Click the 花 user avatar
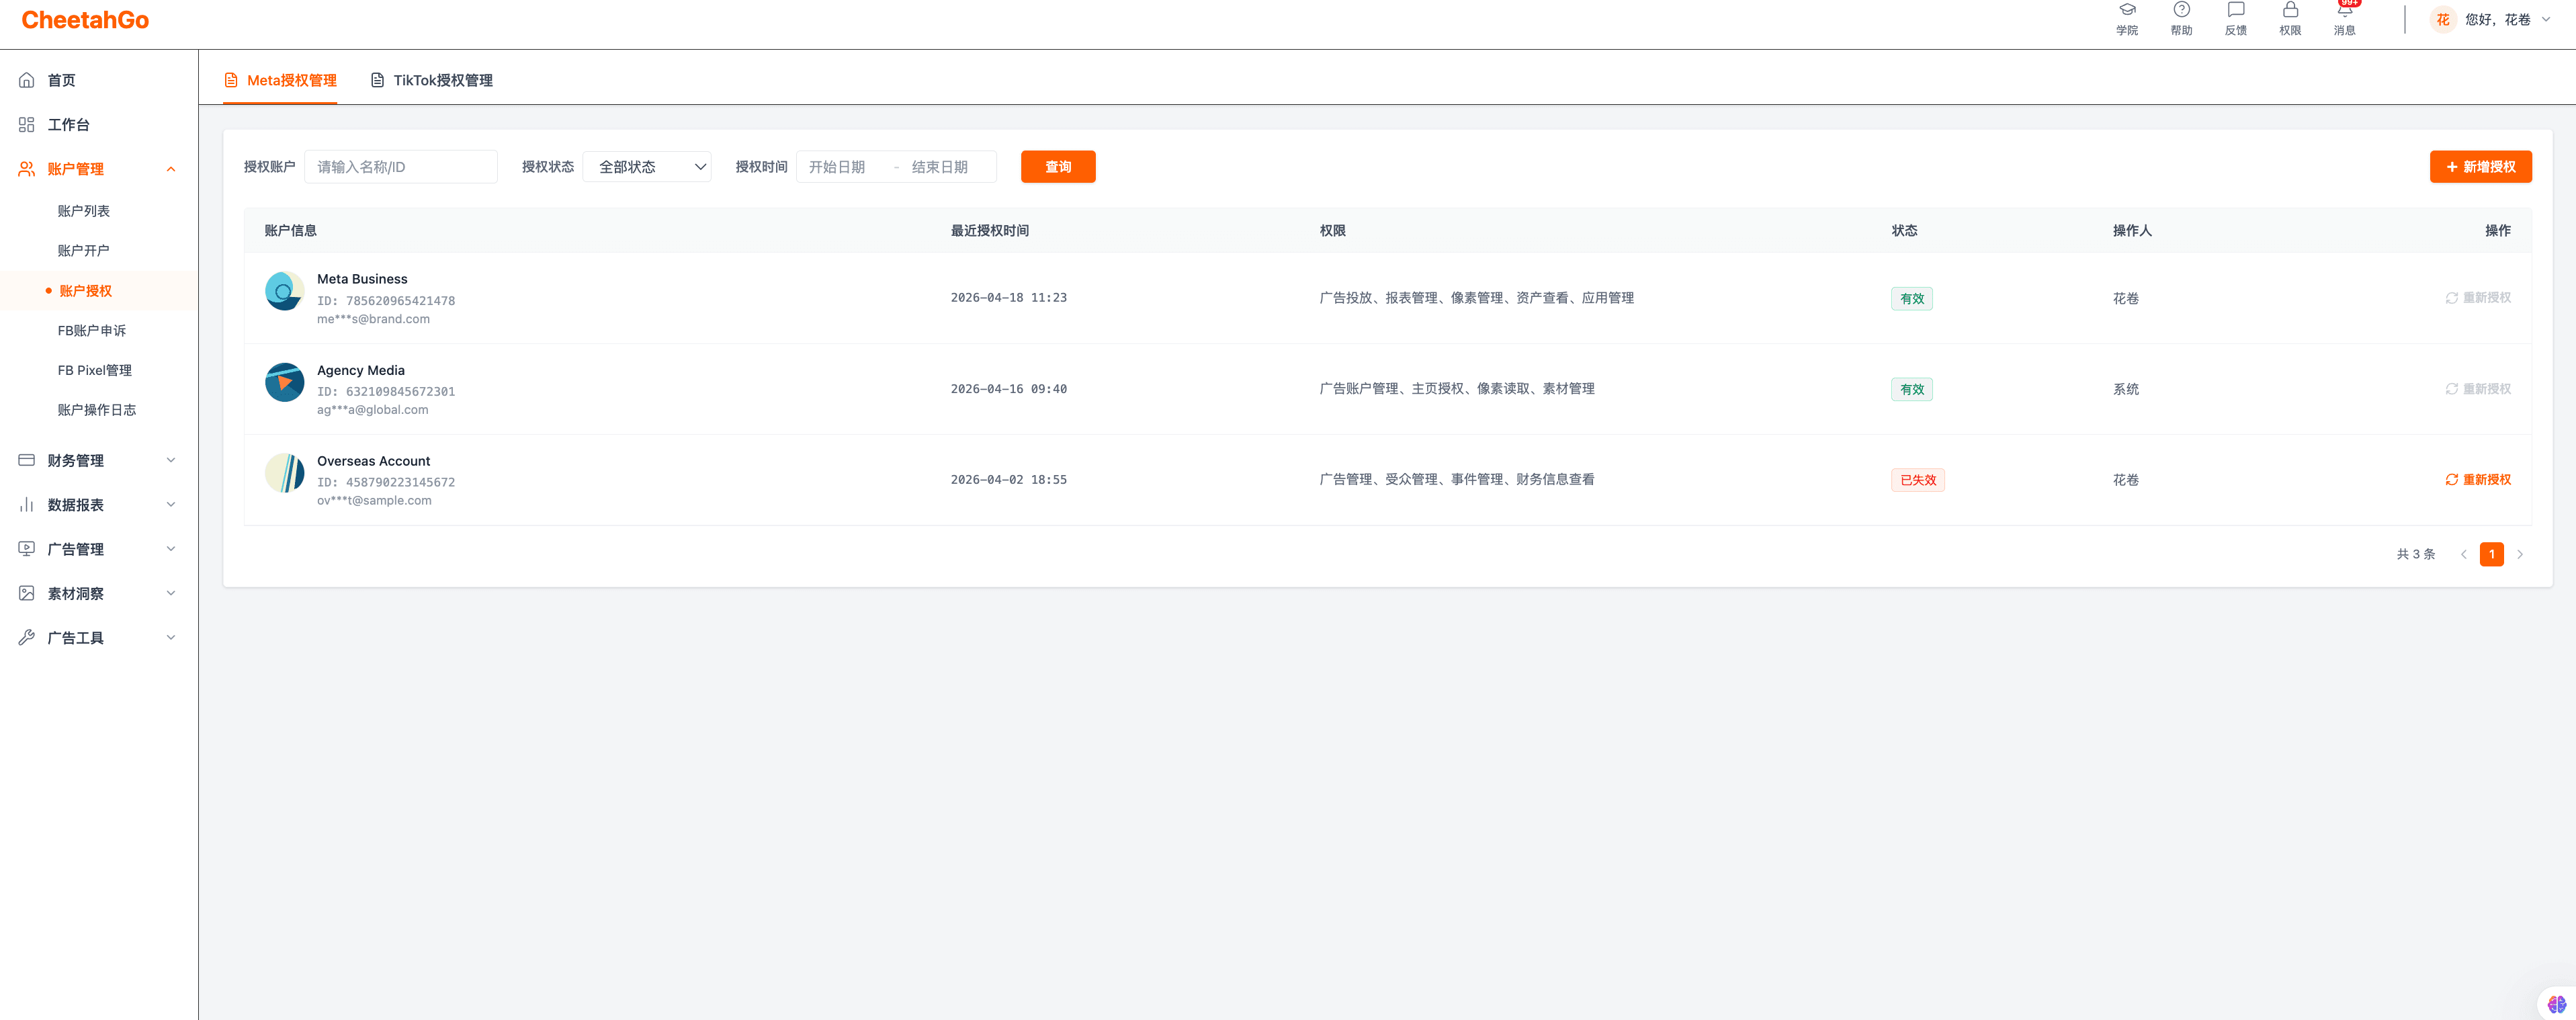The width and height of the screenshot is (2576, 1020). (2442, 20)
